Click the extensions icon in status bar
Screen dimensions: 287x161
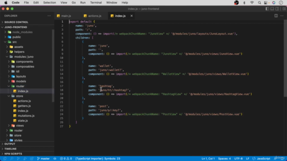[x=32, y=159]
